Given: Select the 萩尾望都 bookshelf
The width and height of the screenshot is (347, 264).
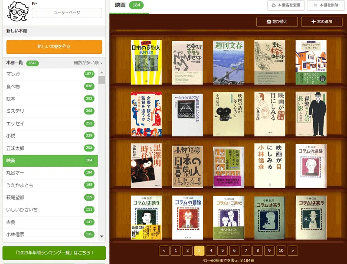Looking at the screenshot, I should pyautogui.click(x=50, y=197).
